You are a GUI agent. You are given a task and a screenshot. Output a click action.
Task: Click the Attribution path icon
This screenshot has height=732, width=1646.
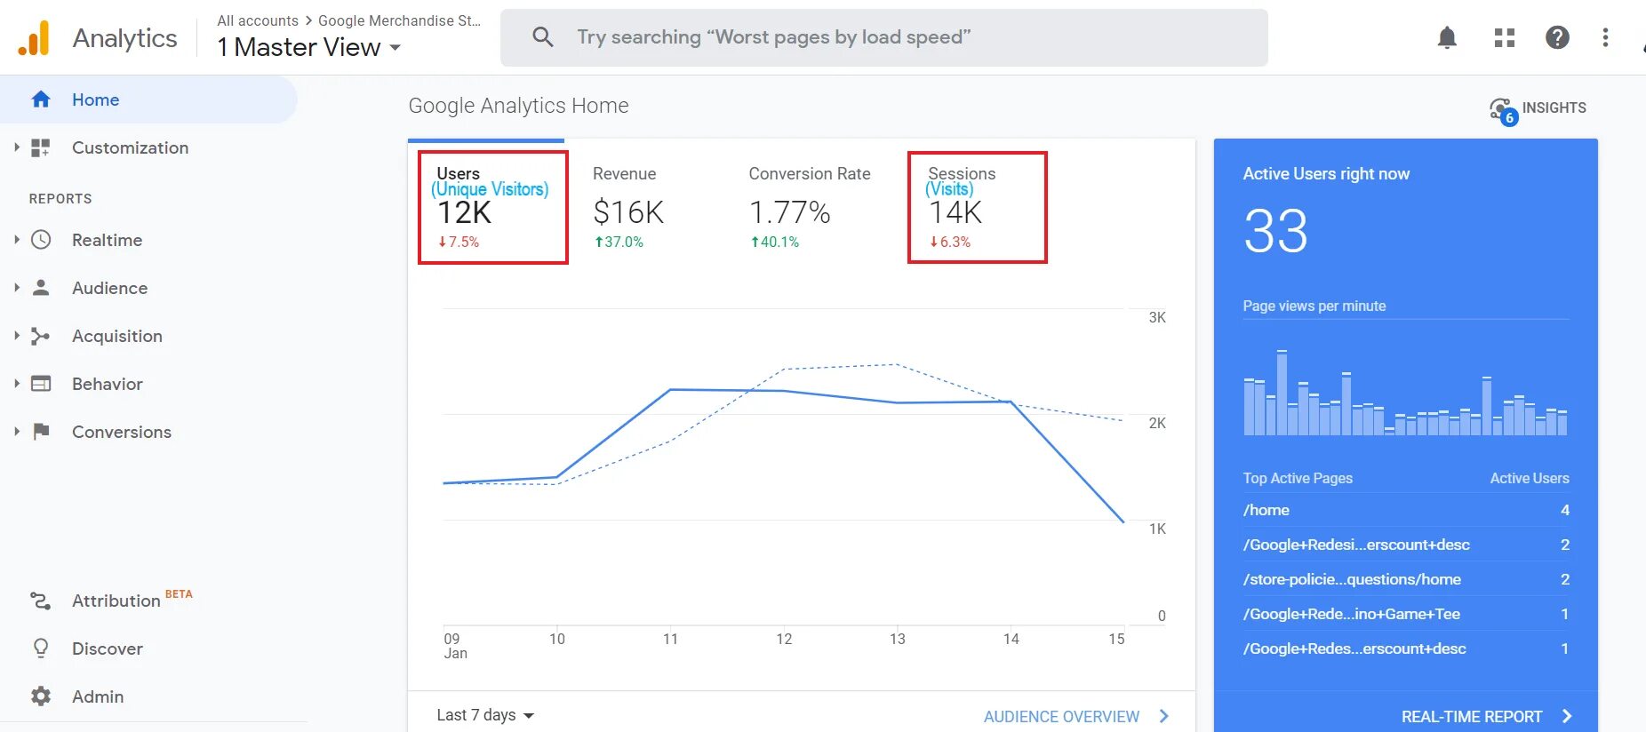41,601
